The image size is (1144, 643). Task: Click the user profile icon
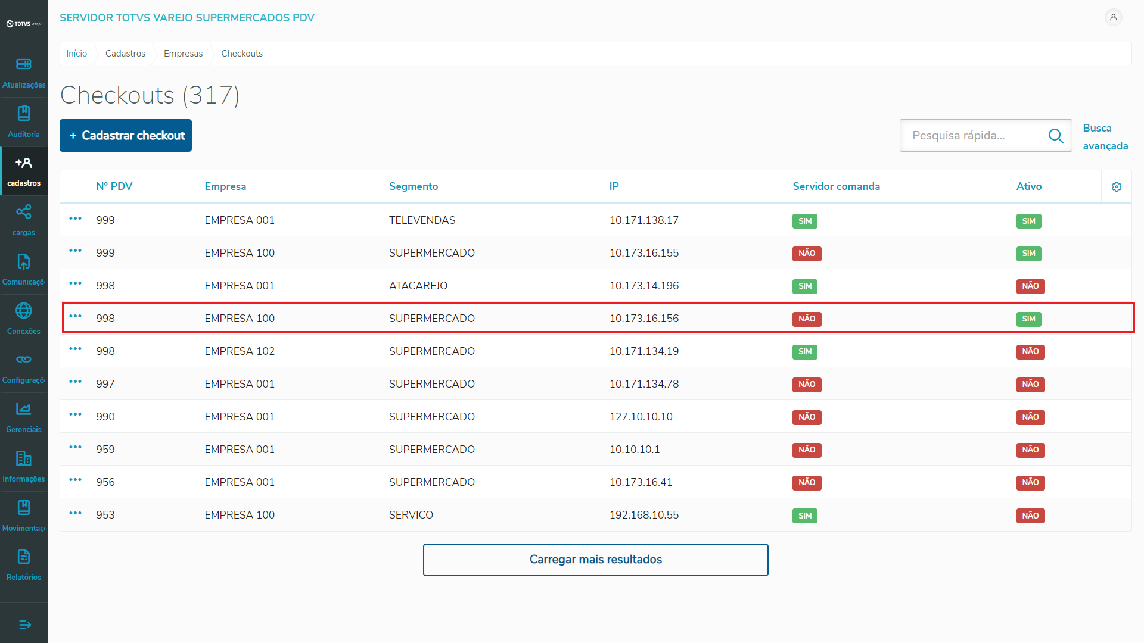[x=1113, y=17]
